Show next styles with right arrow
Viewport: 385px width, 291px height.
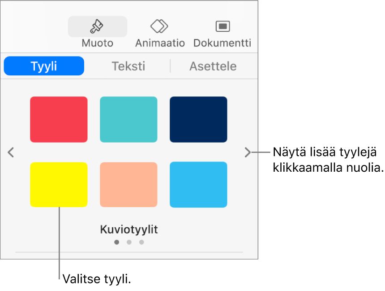coord(248,152)
